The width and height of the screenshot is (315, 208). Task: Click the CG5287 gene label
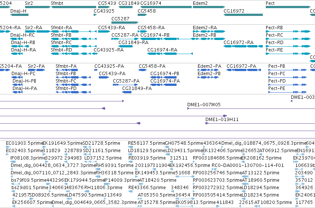[x=120, y=19]
